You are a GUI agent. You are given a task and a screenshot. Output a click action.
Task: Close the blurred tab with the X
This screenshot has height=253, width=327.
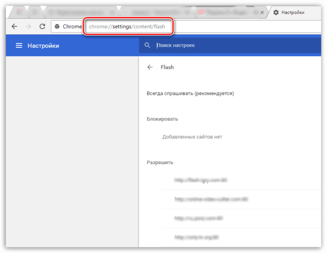262,13
